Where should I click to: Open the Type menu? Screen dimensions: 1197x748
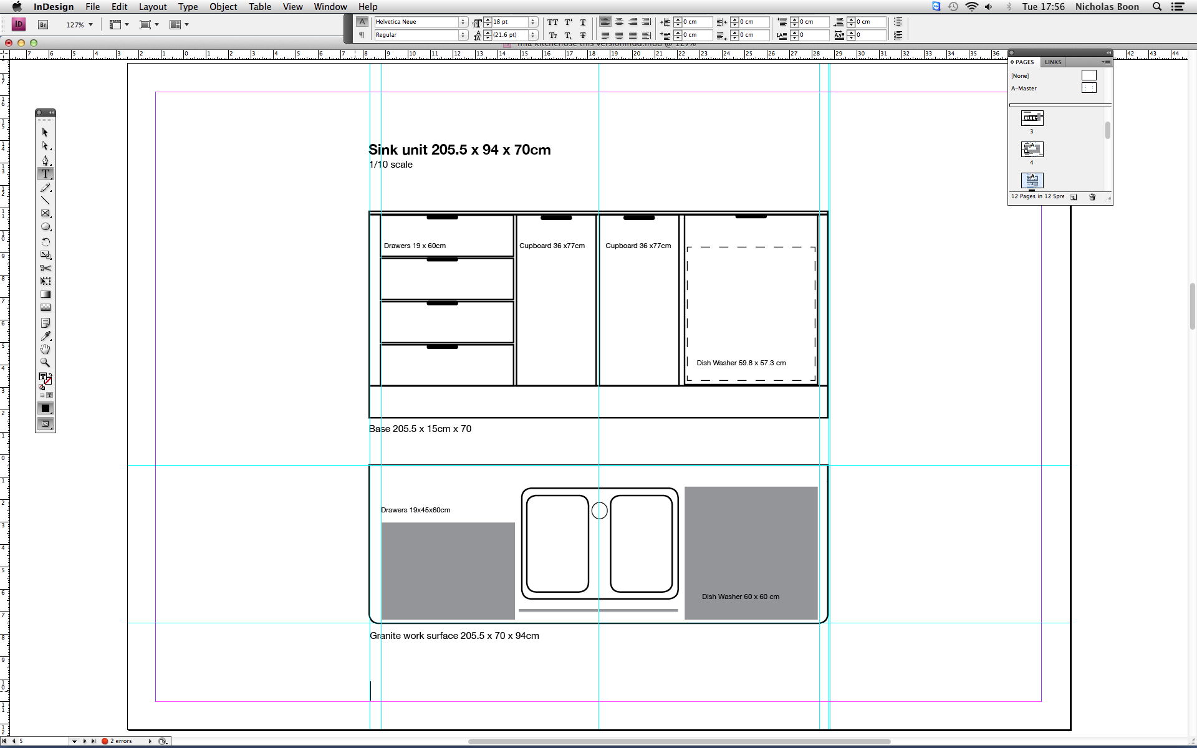[x=188, y=7]
